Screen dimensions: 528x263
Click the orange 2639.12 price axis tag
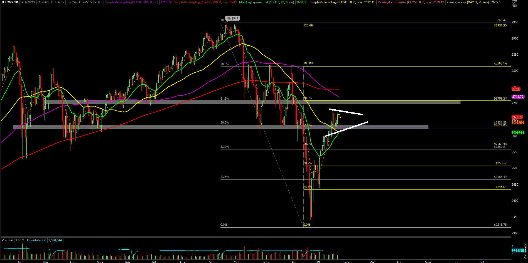[518, 122]
